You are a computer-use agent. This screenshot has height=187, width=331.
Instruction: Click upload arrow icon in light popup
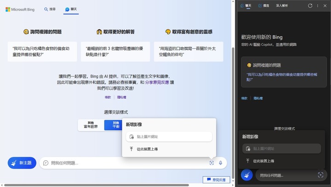tap(131, 149)
